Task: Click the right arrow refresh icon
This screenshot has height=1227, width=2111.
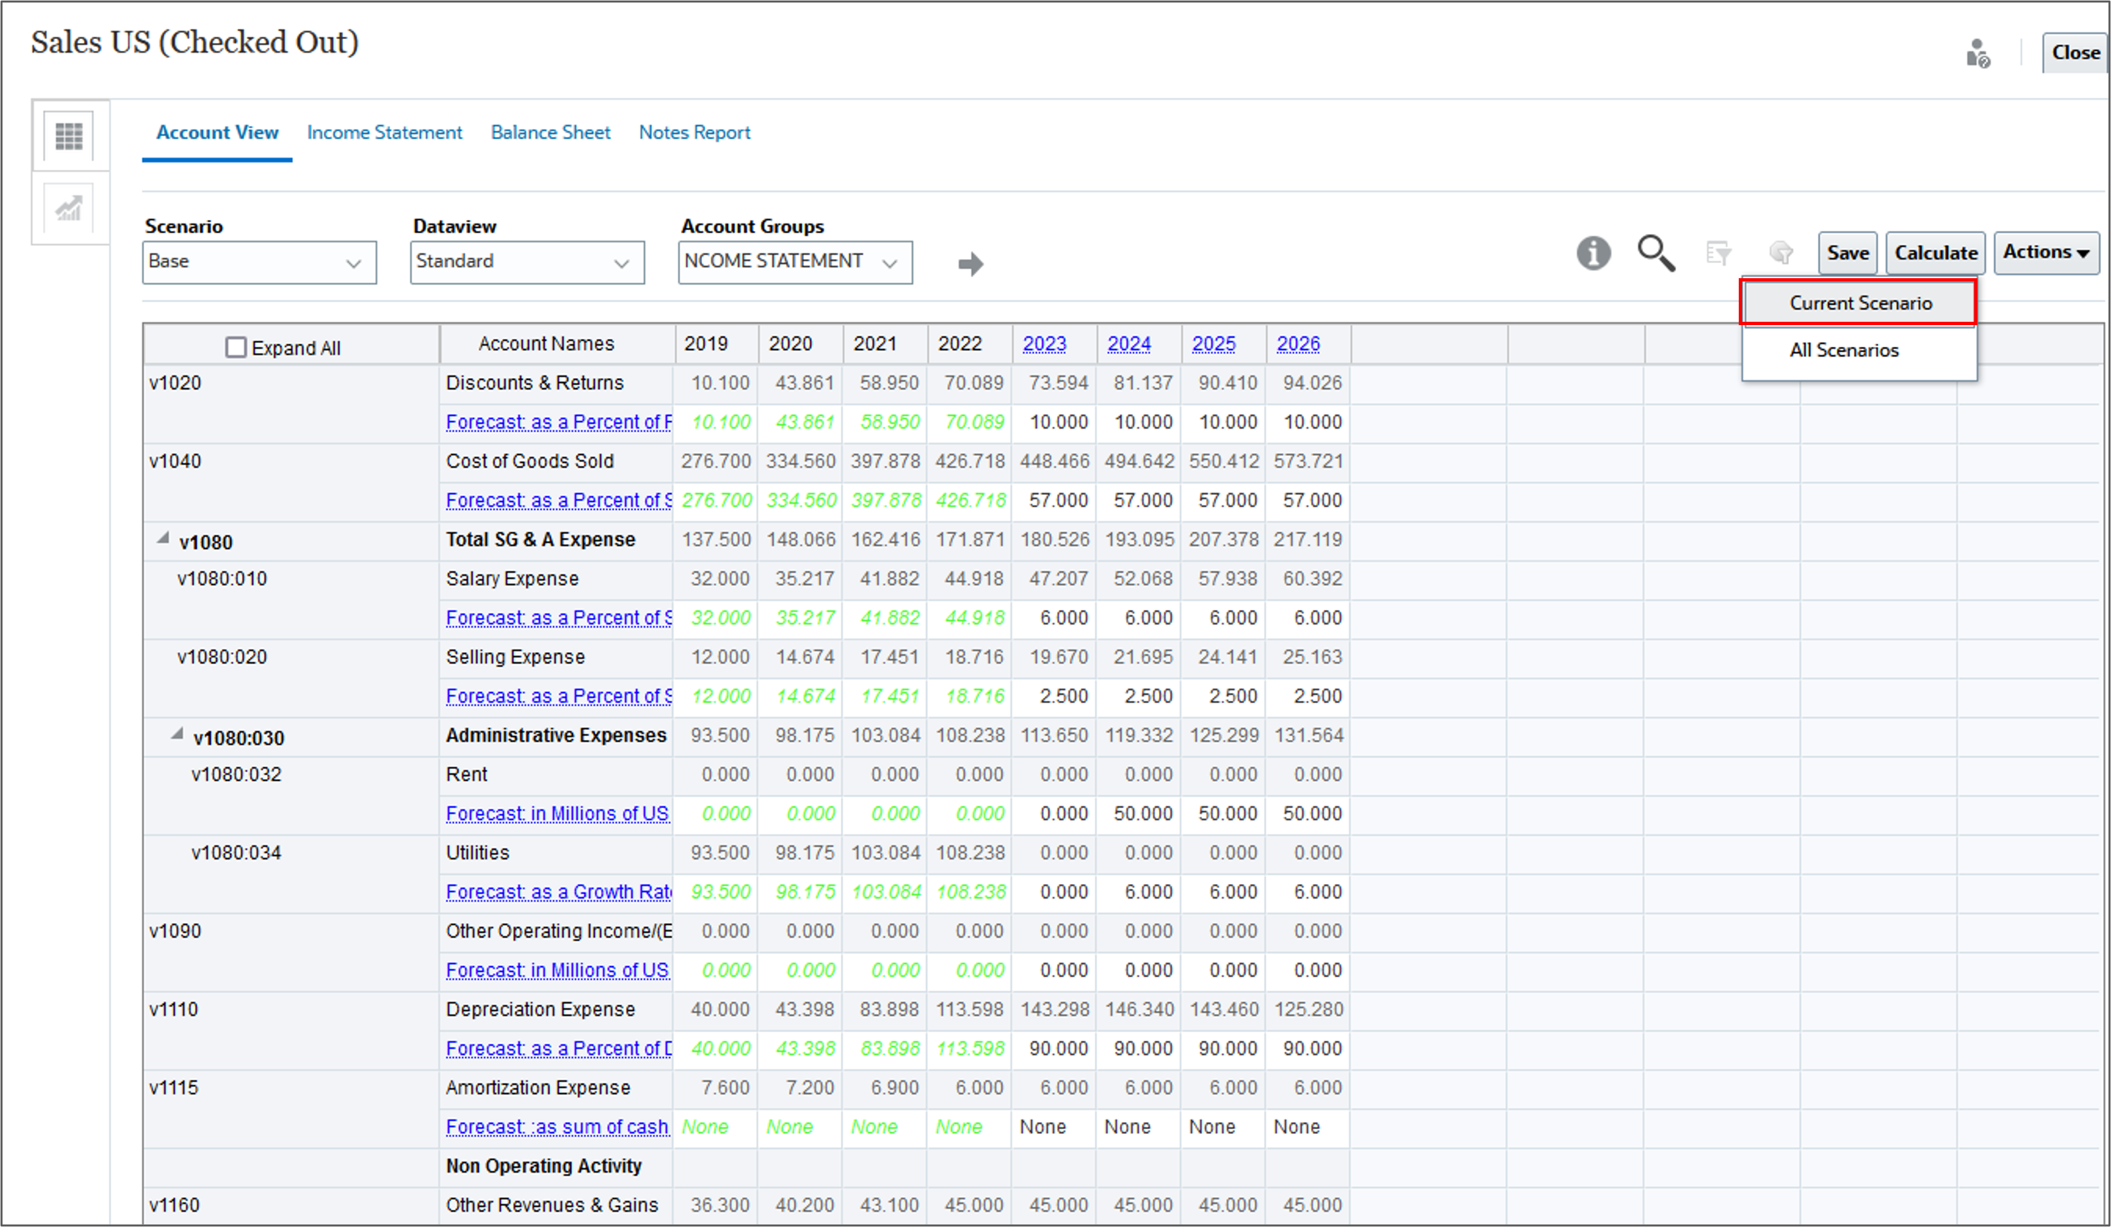Action: pyautogui.click(x=970, y=264)
